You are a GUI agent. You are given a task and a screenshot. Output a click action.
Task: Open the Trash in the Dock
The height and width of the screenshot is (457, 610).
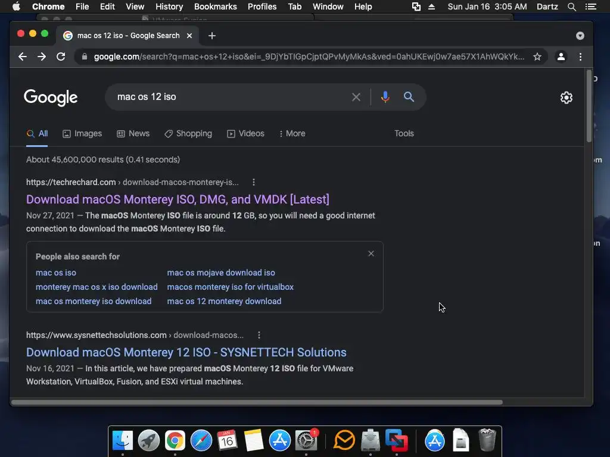(487, 440)
